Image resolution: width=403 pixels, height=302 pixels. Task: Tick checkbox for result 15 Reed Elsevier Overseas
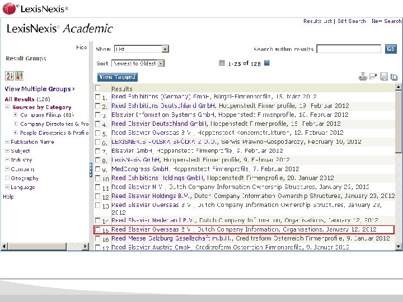coord(97,229)
